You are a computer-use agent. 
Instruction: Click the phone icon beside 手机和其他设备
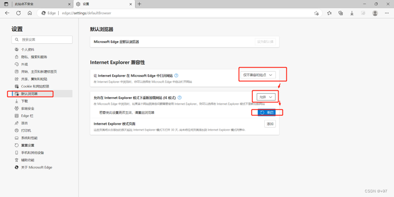coord(16,153)
